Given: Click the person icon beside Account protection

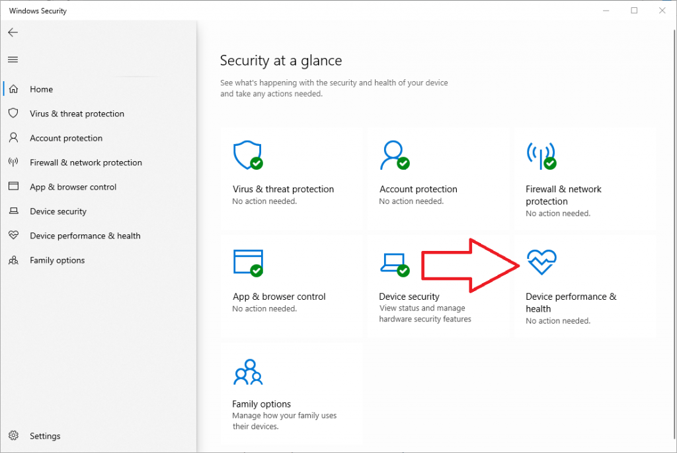Looking at the screenshot, I should (13, 137).
